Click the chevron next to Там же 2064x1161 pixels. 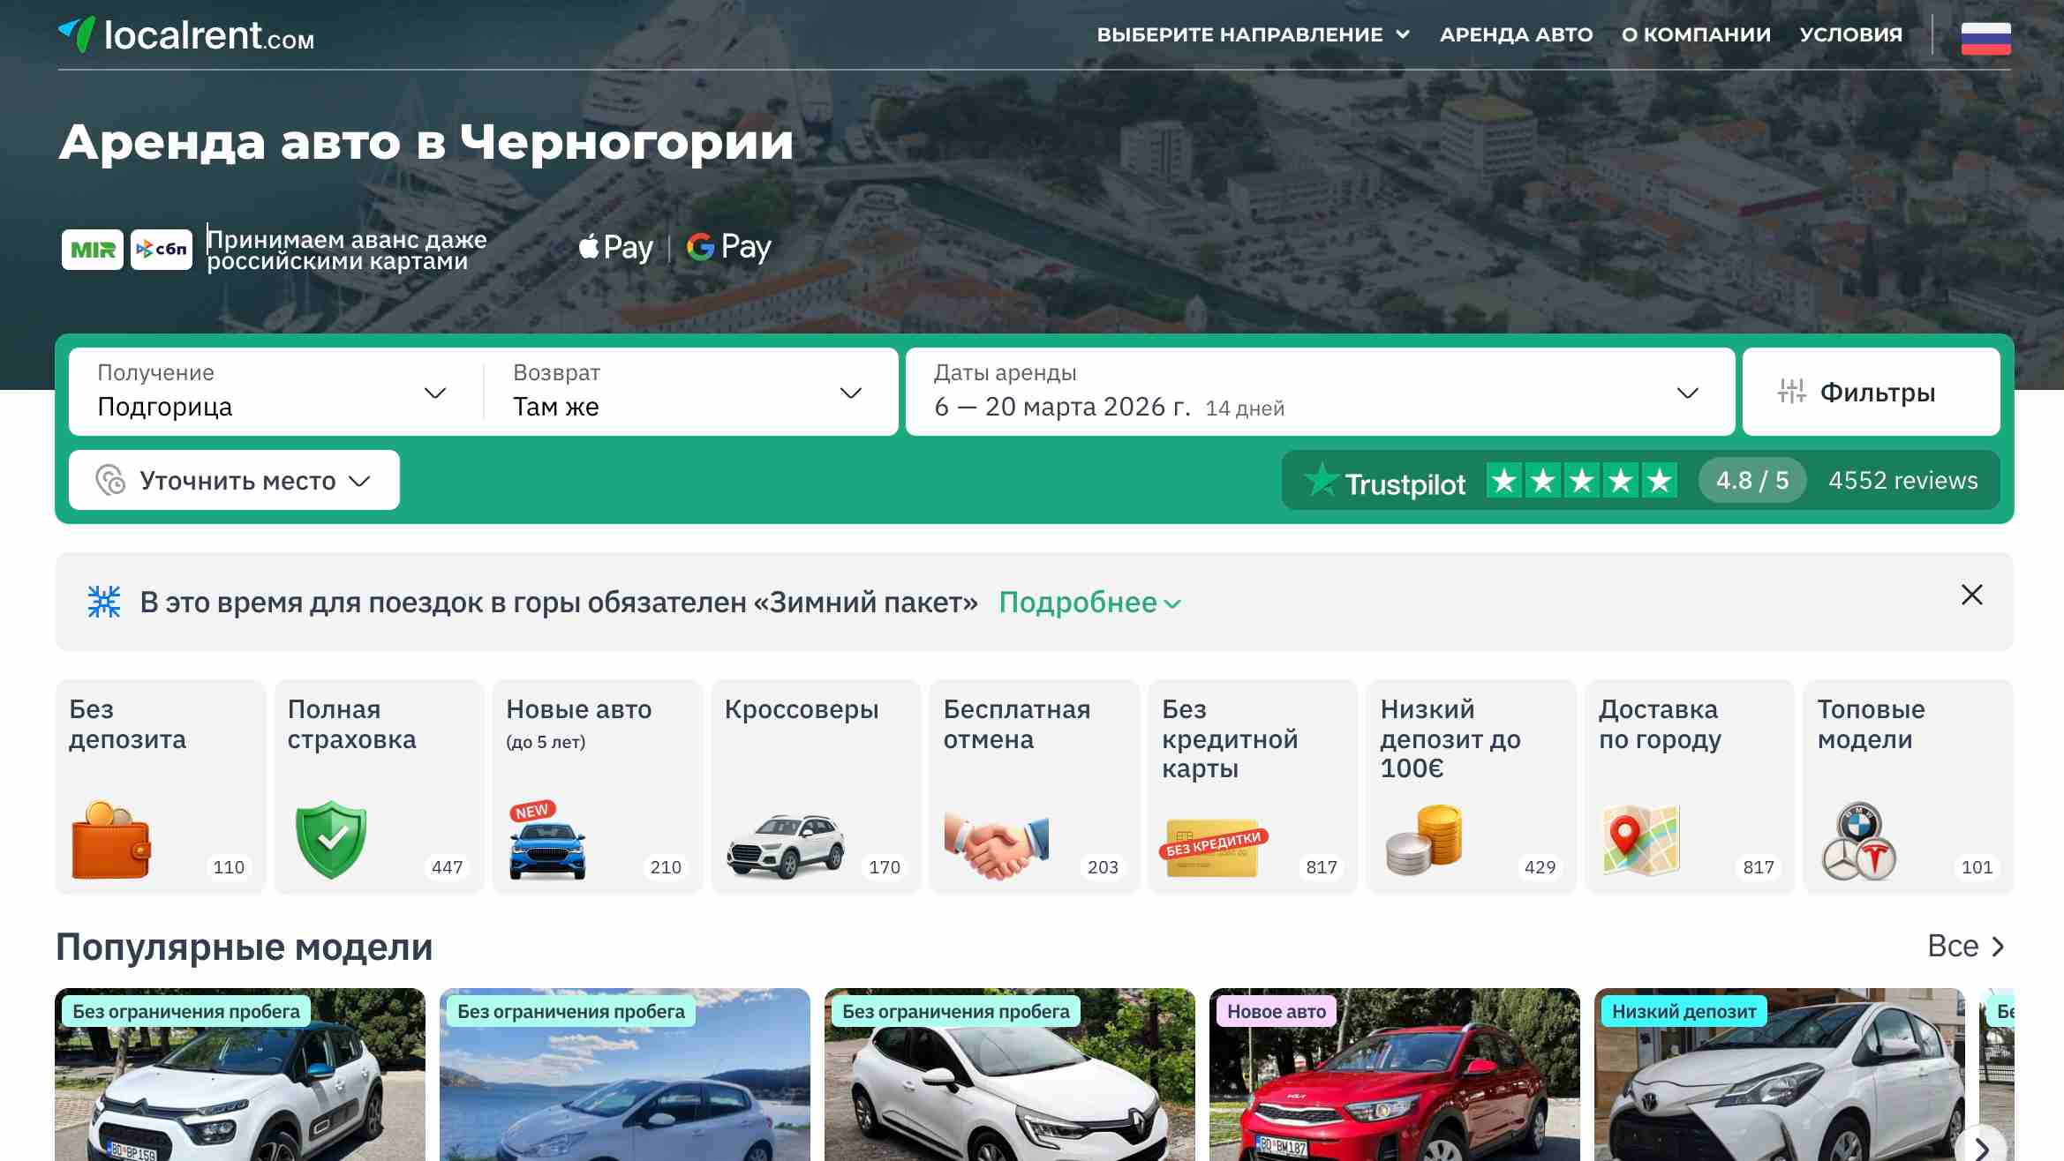[851, 393]
